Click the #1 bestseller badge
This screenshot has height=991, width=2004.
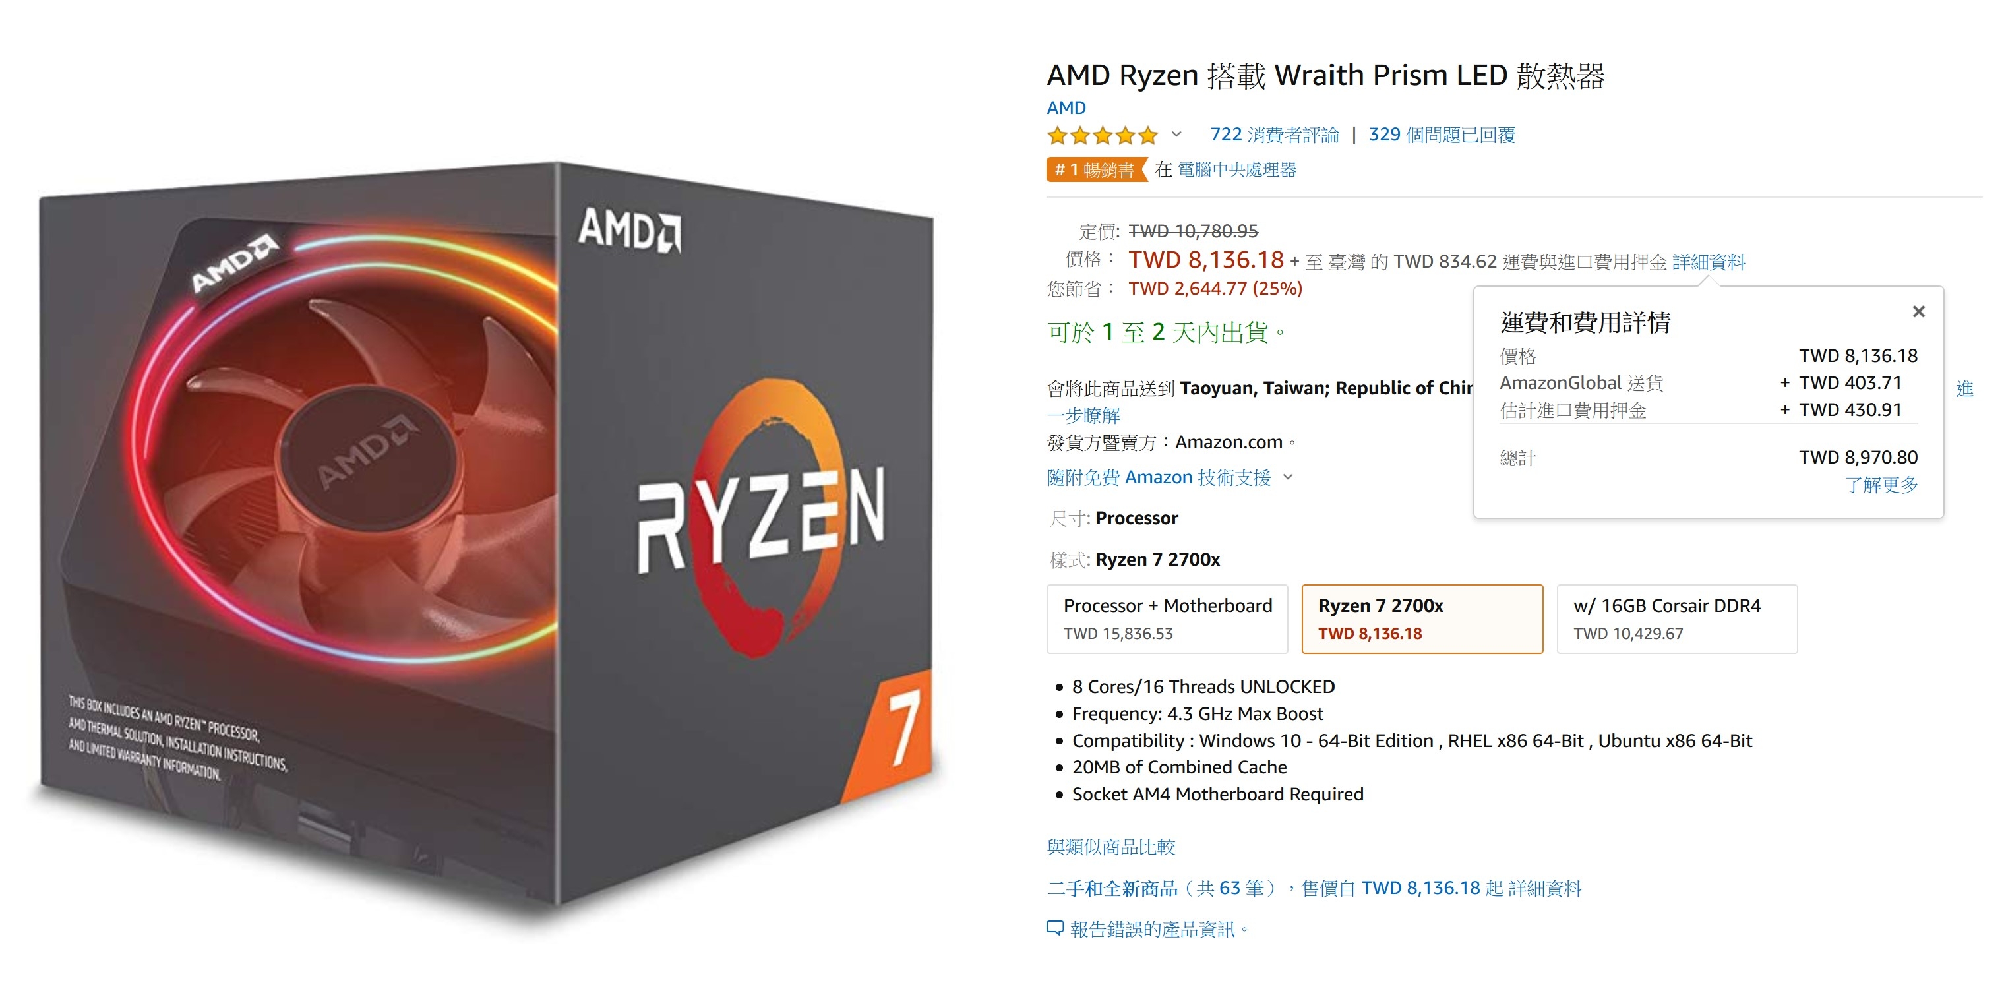(1096, 169)
